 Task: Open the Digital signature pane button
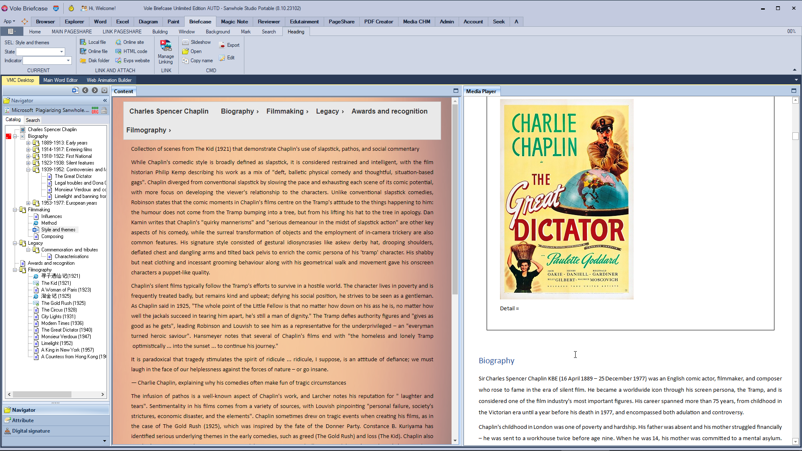pyautogui.click(x=56, y=431)
